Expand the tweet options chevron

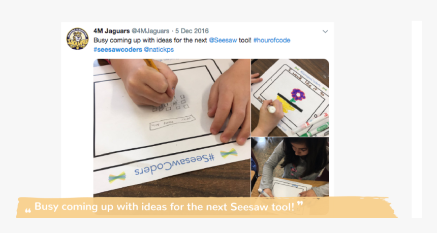[325, 31]
